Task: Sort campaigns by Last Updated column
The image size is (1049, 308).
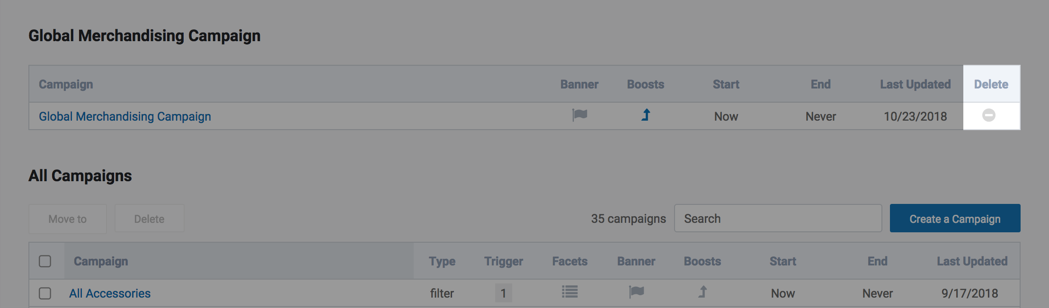Action: 972,261
